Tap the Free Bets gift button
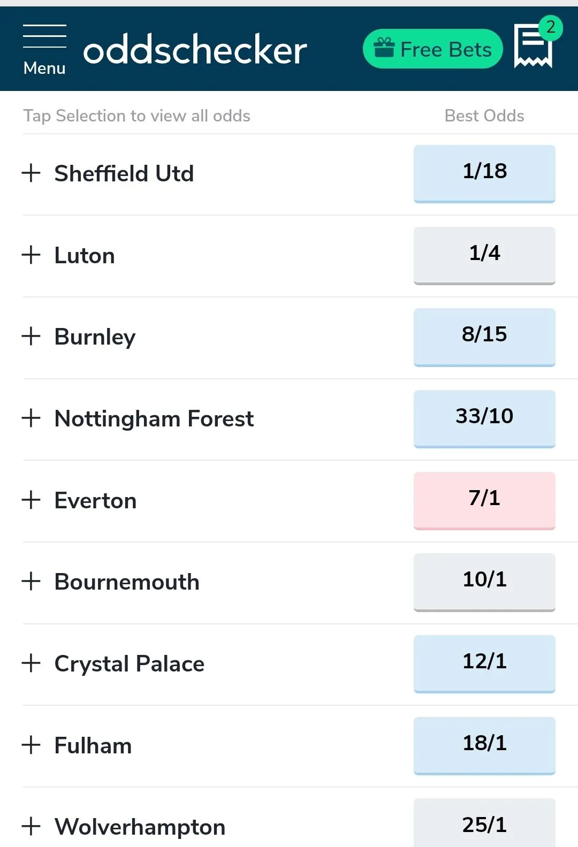578x847 pixels. (x=432, y=49)
